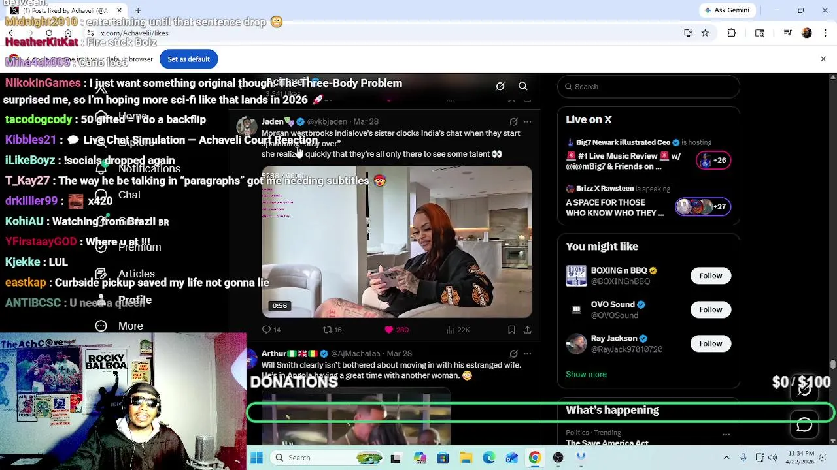This screenshot has width=837, height=470.
Task: Open Profile in the X sidebar
Action: point(123,300)
